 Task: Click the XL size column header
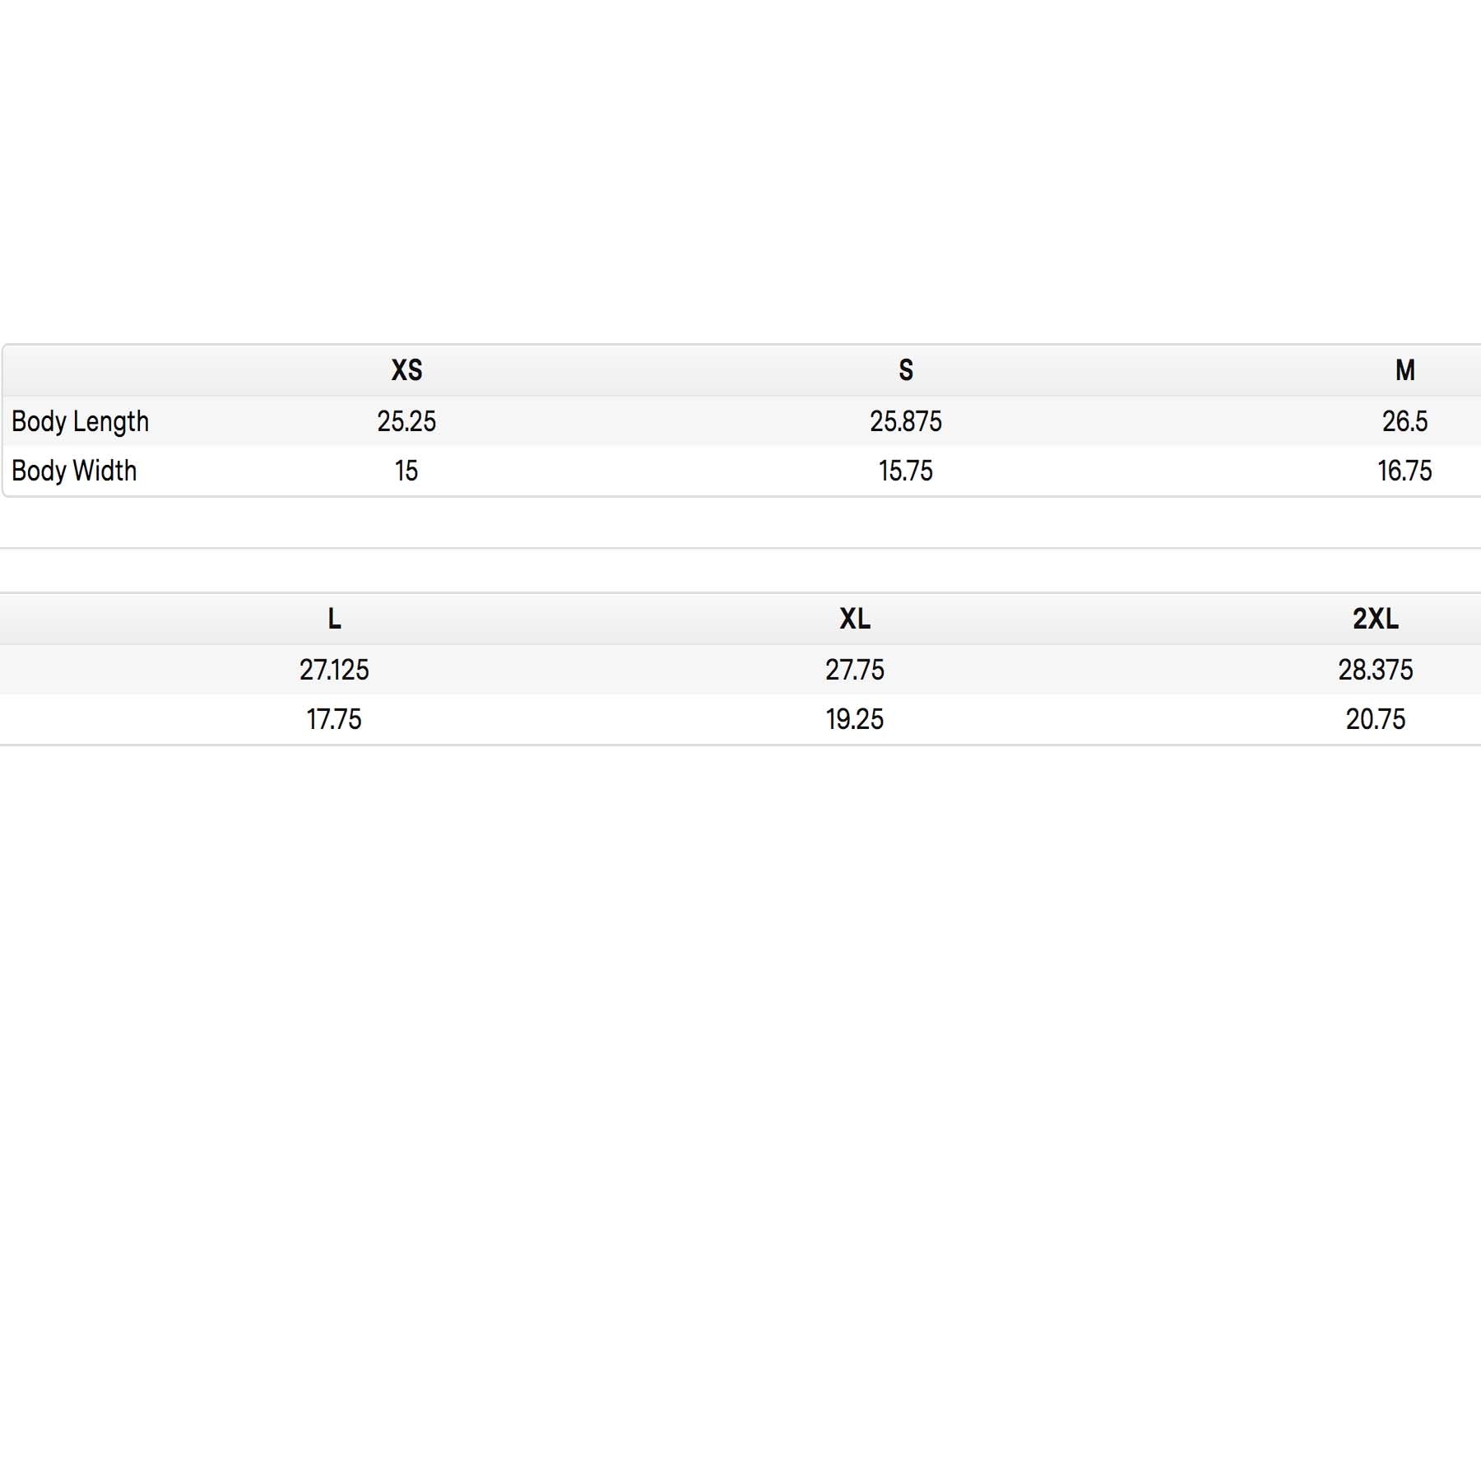point(855,619)
